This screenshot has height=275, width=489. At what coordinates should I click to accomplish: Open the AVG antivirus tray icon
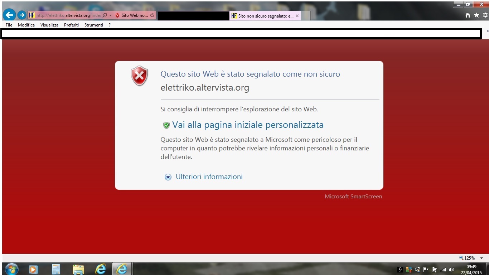point(409,270)
